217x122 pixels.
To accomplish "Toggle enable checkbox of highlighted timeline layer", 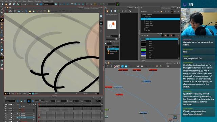I will point(5,118).
